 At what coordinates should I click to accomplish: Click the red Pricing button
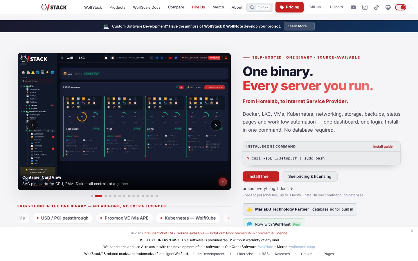click(289, 7)
